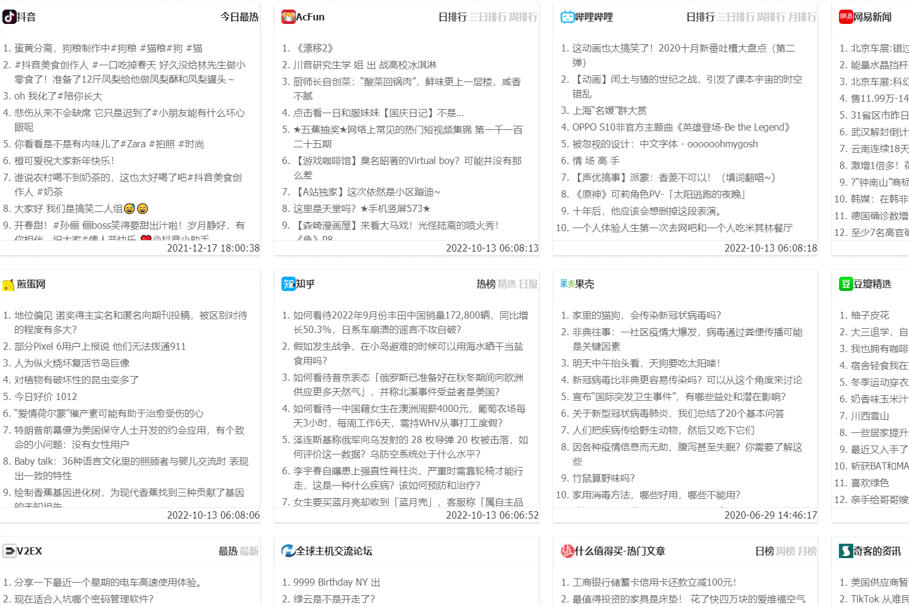Open 全球主机交流论坛 entry 9999 Birthday NY 出
Image resolution: width=909 pixels, height=606 pixels.
coord(337,582)
